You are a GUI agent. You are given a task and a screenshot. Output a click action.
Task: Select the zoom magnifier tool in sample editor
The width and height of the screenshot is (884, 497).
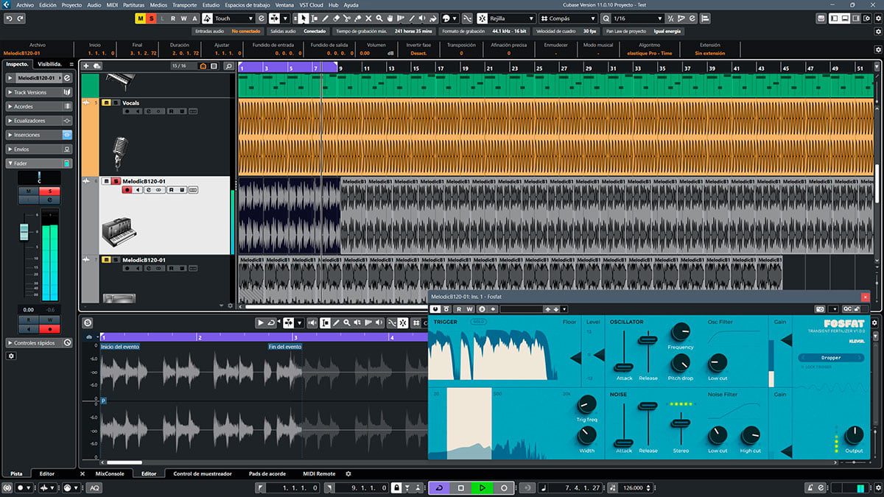(x=346, y=322)
